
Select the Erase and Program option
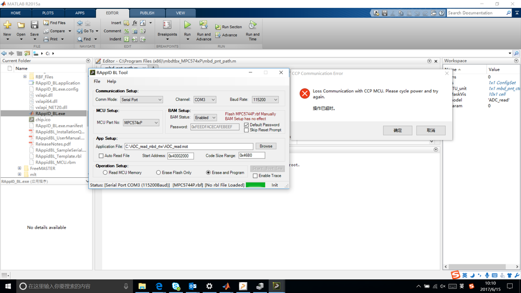[208, 173]
